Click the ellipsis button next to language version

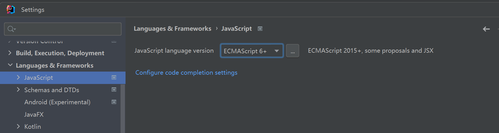coord(293,51)
